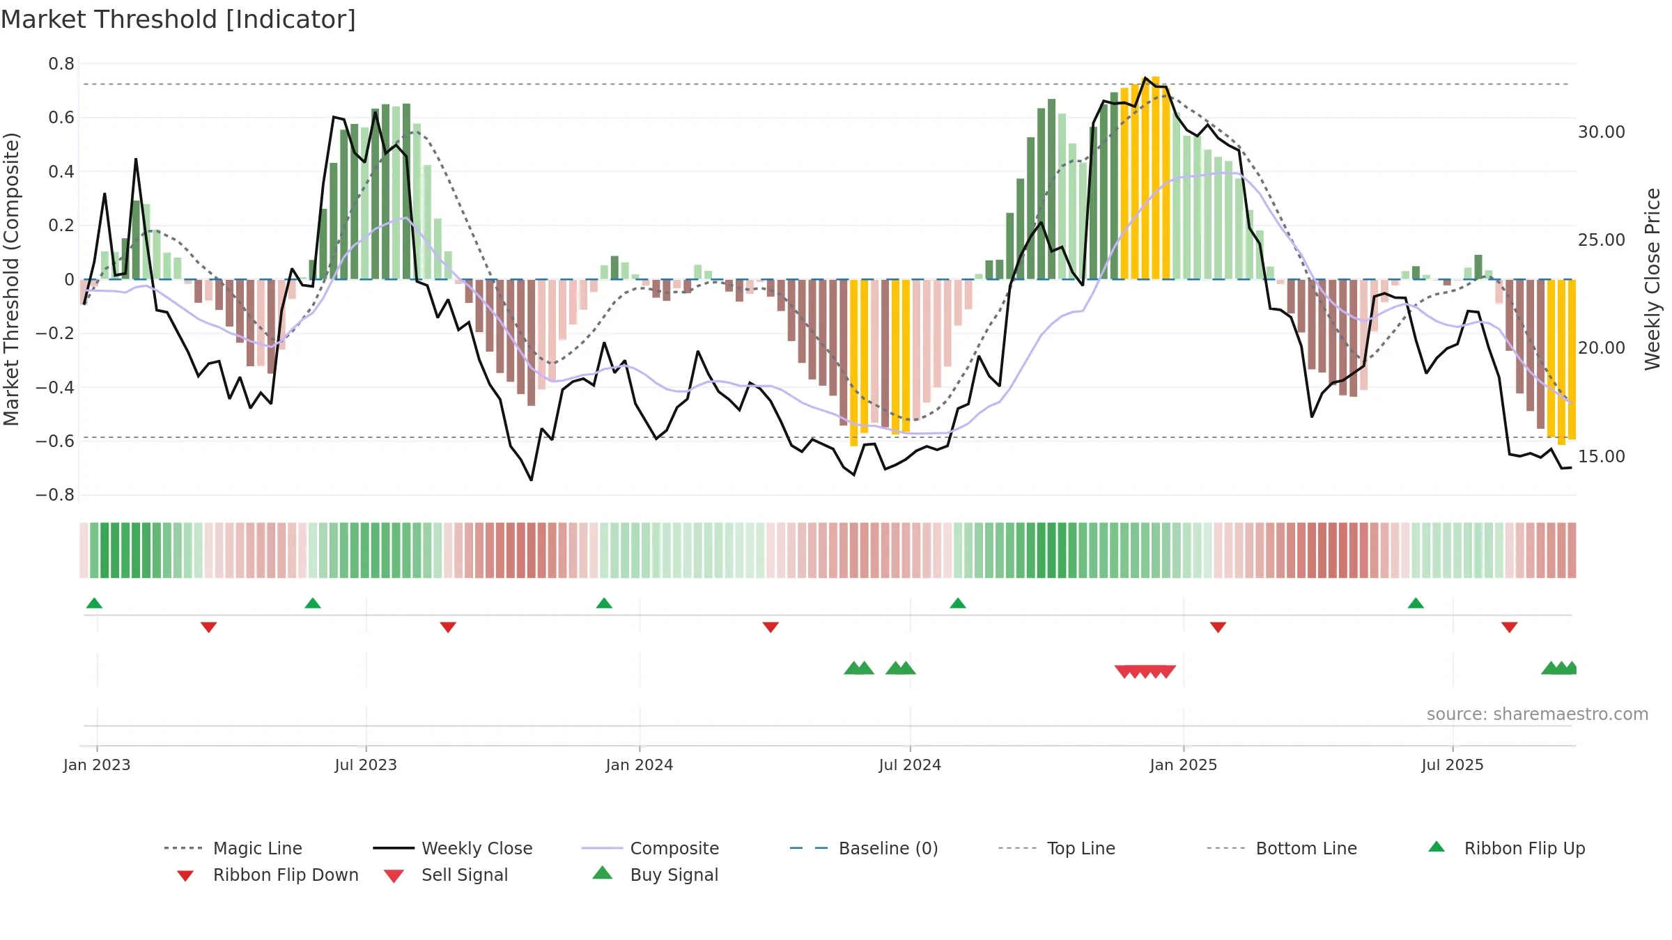Image resolution: width=1672 pixels, height=940 pixels.
Task: Click the 'Jul 2025' x-axis label
Action: click(1453, 765)
